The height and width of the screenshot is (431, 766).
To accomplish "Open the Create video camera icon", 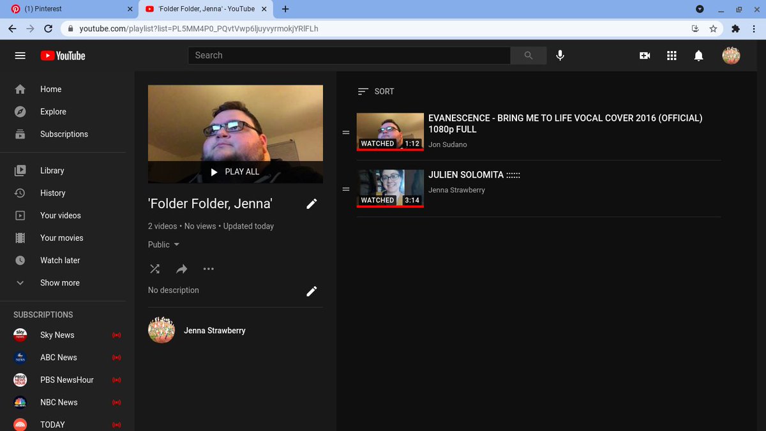I will (x=645, y=56).
